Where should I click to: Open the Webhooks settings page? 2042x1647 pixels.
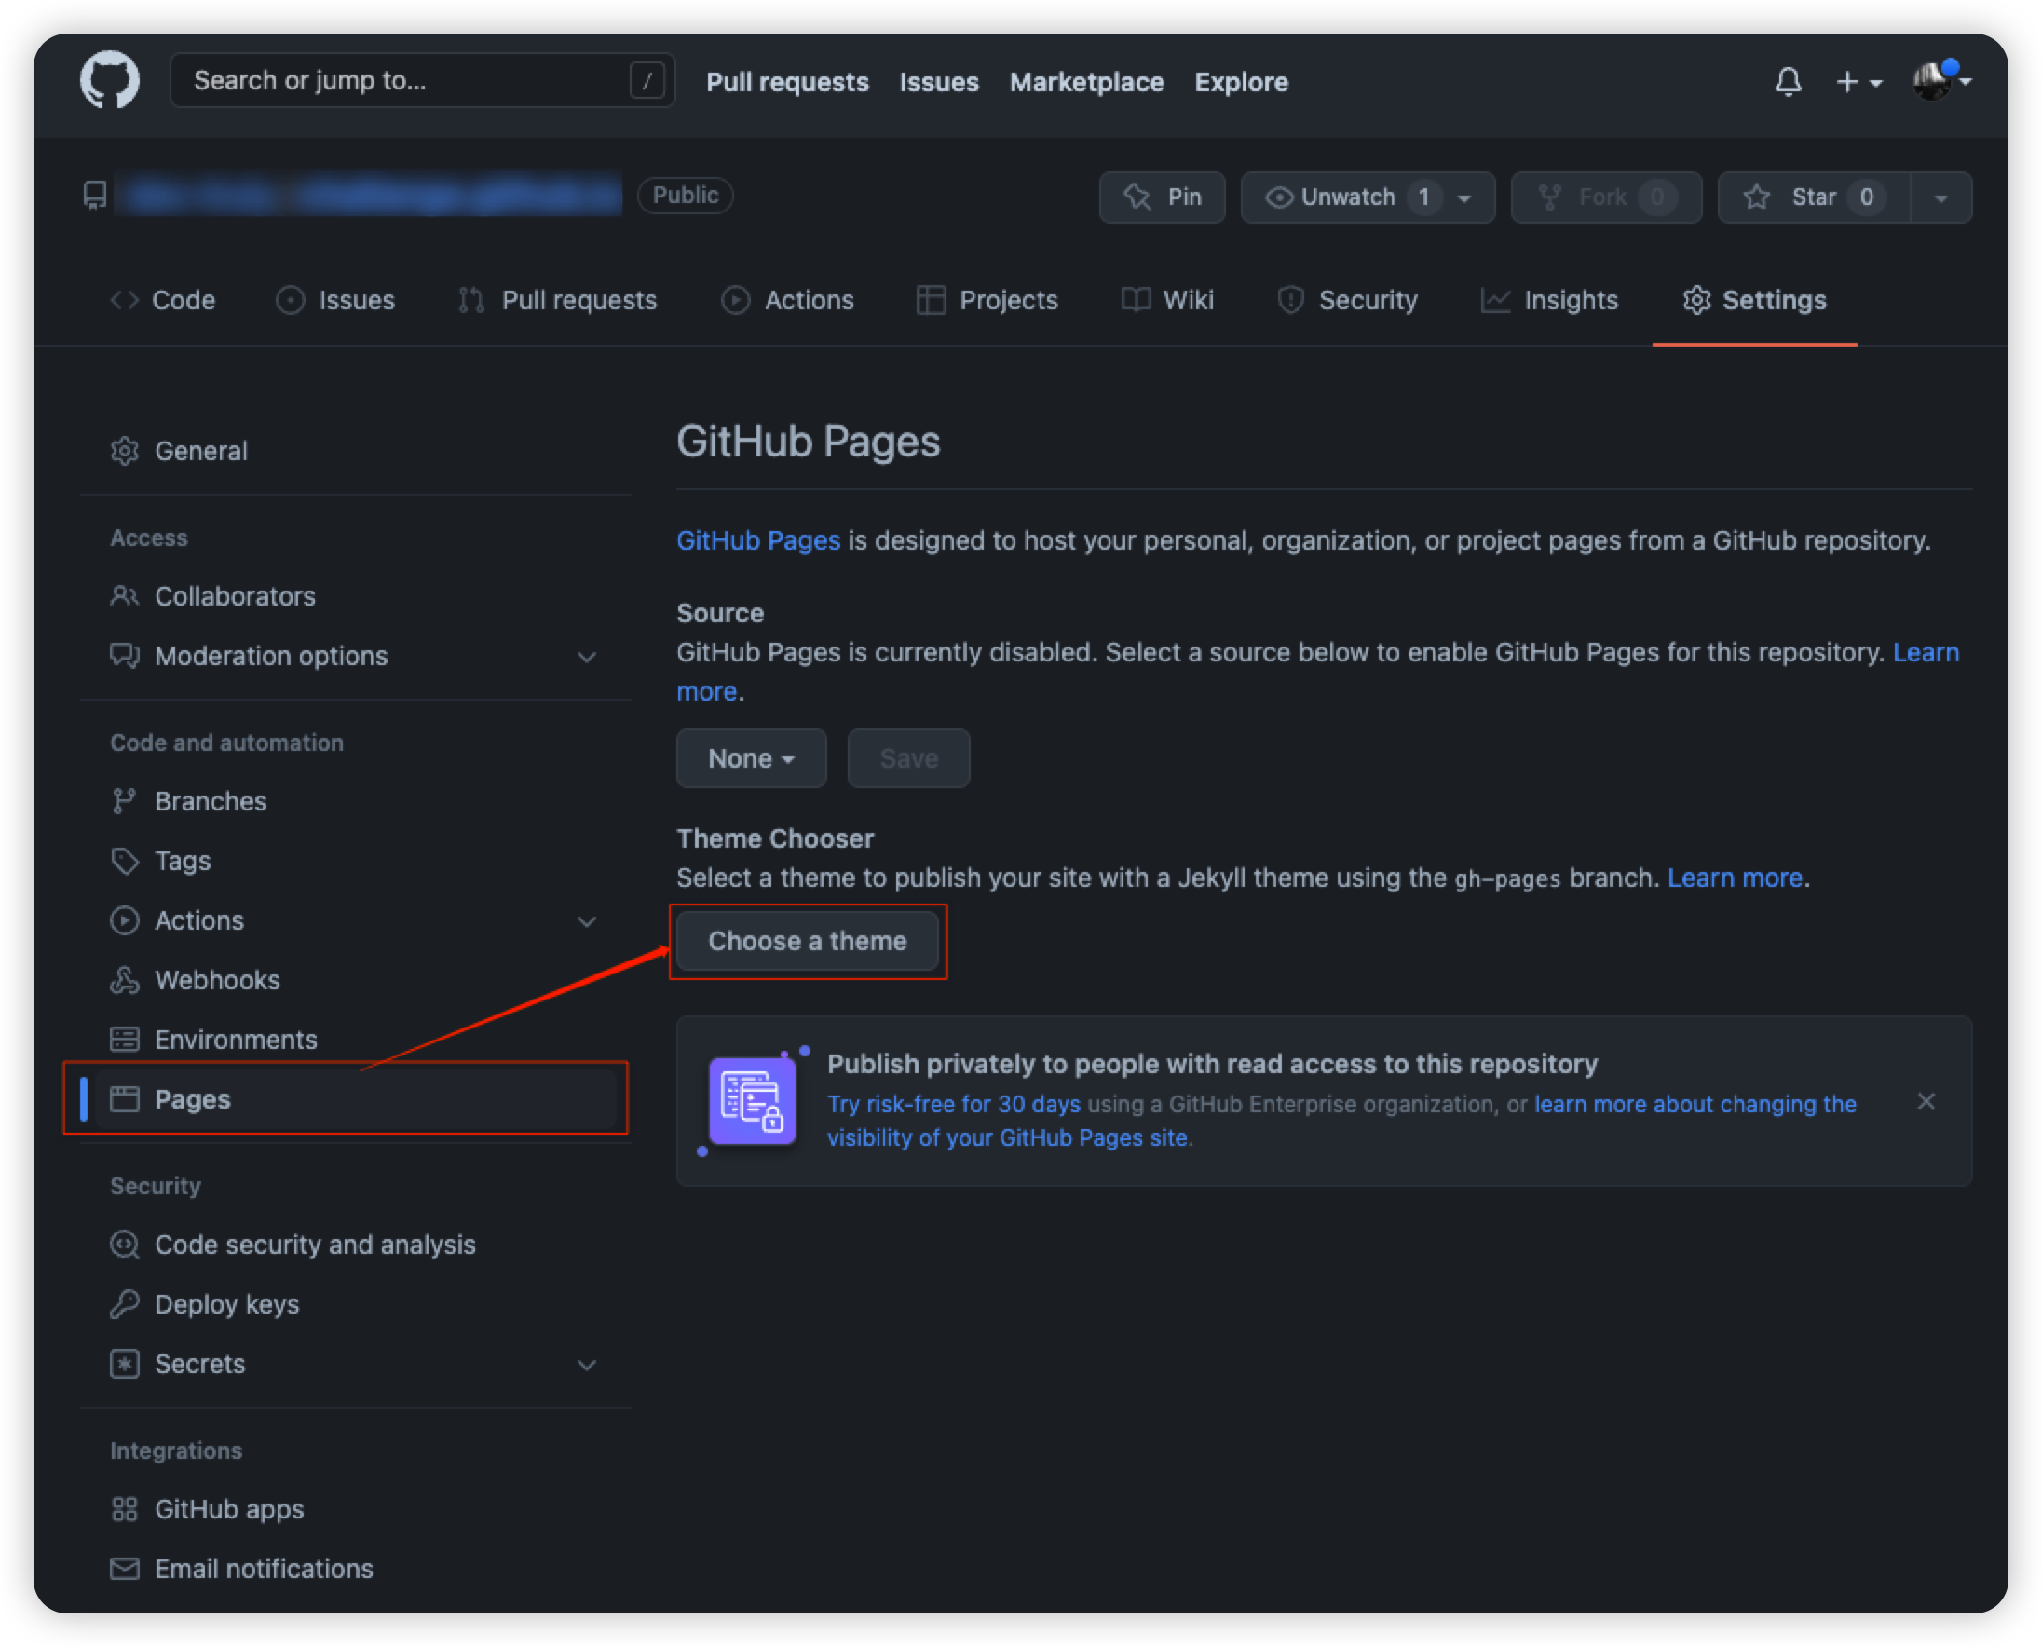coord(216,980)
